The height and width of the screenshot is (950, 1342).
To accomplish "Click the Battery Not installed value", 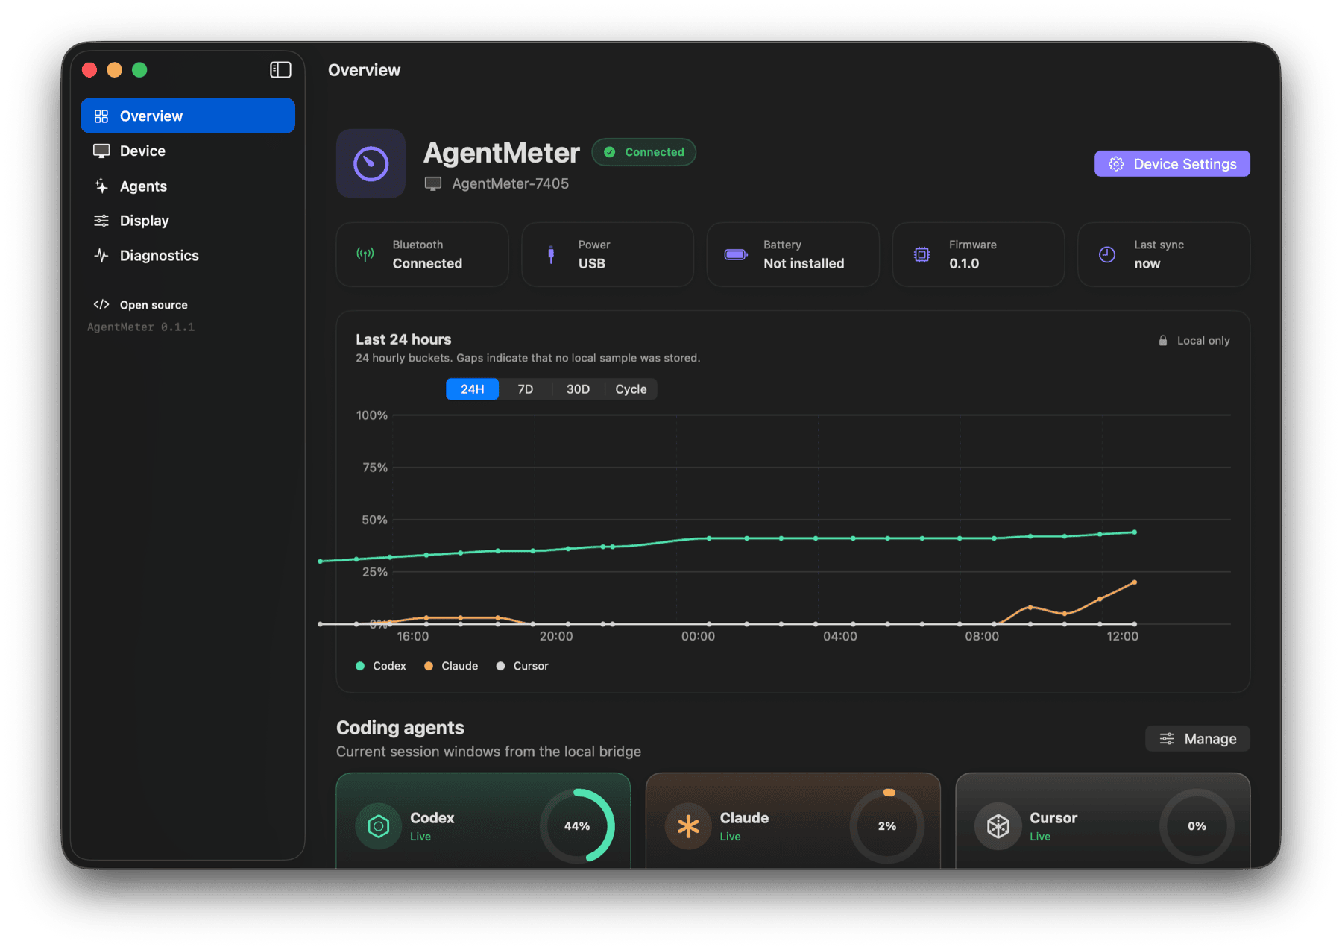I will click(804, 264).
